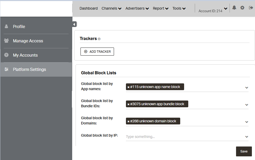Open the Channels menu
This screenshot has width=255, height=160.
pos(111,8)
